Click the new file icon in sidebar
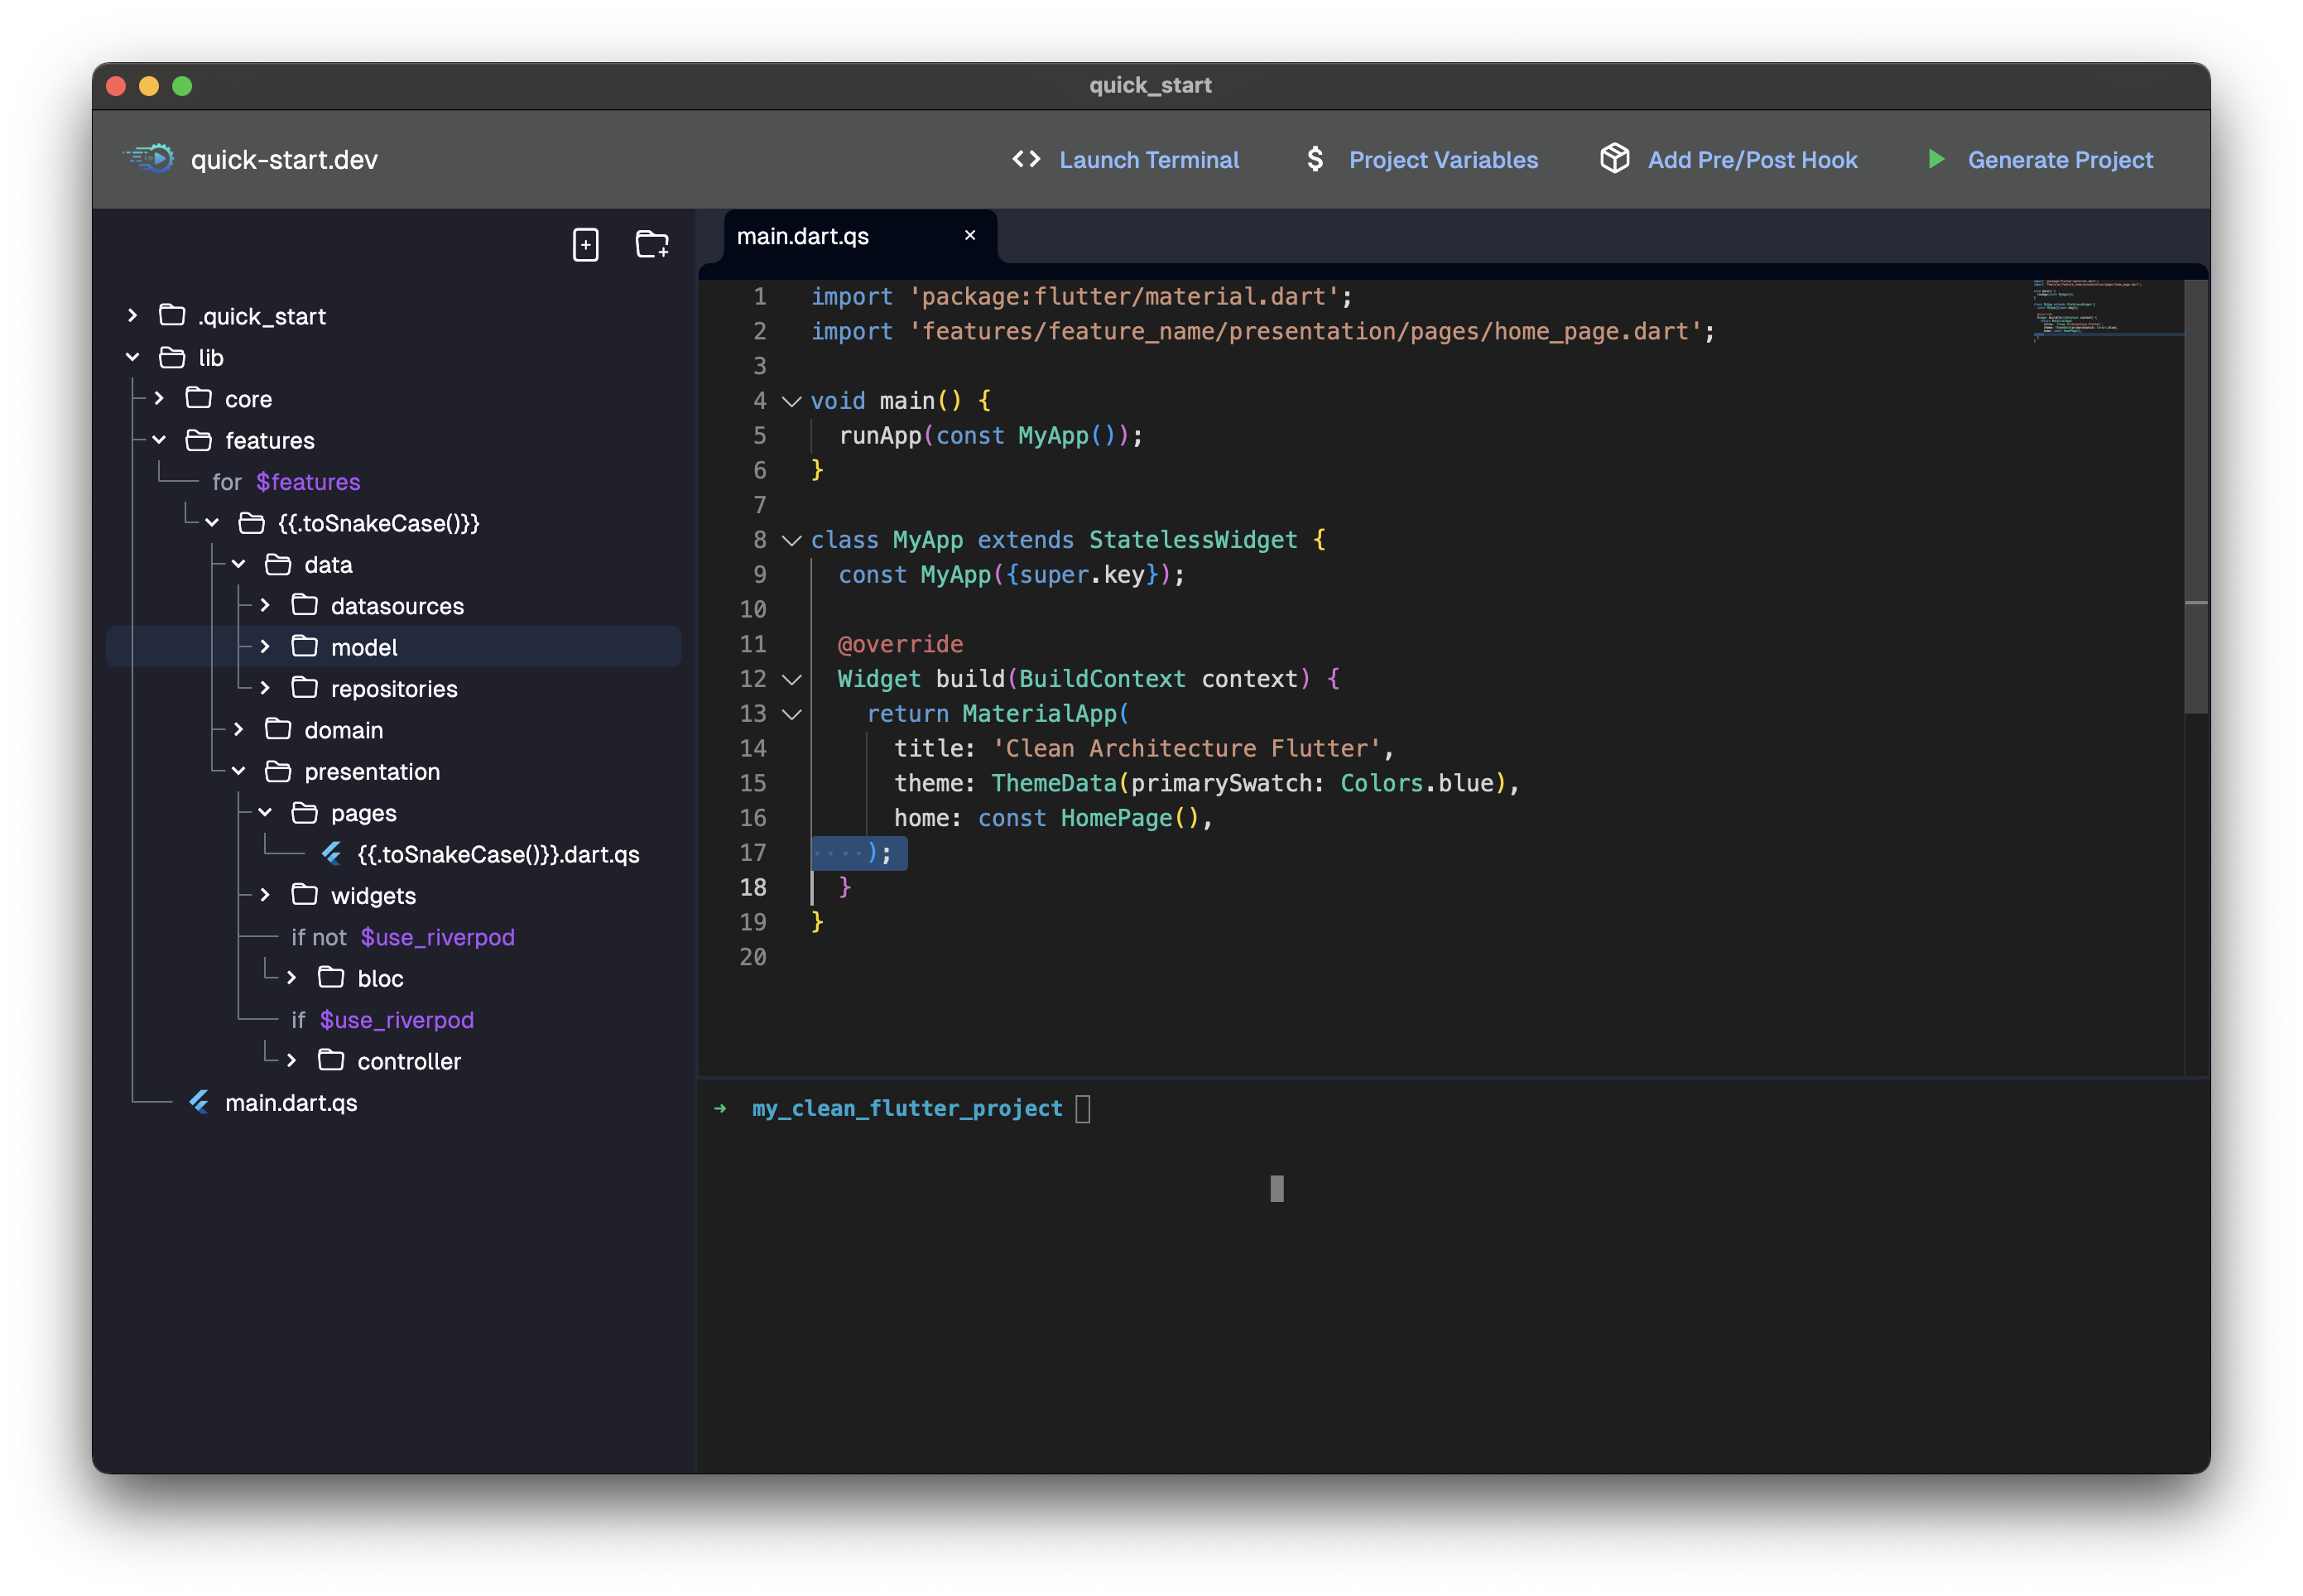The height and width of the screenshot is (1596, 2303). (x=586, y=244)
